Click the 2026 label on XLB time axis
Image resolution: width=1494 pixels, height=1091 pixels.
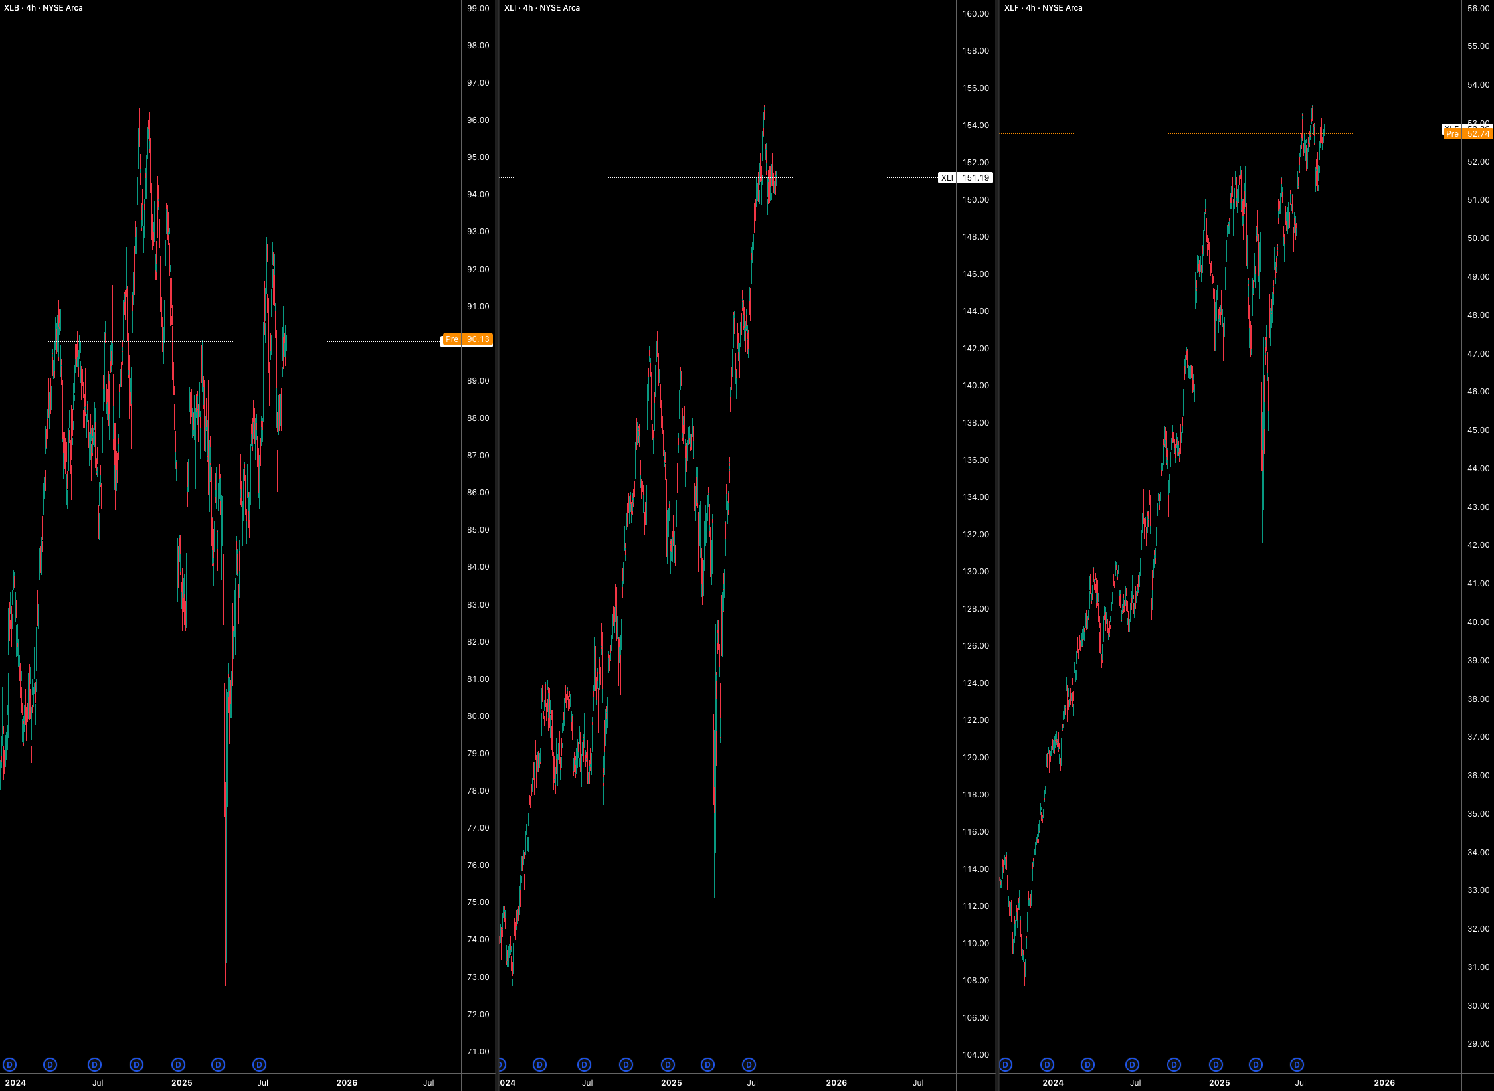347,1082
